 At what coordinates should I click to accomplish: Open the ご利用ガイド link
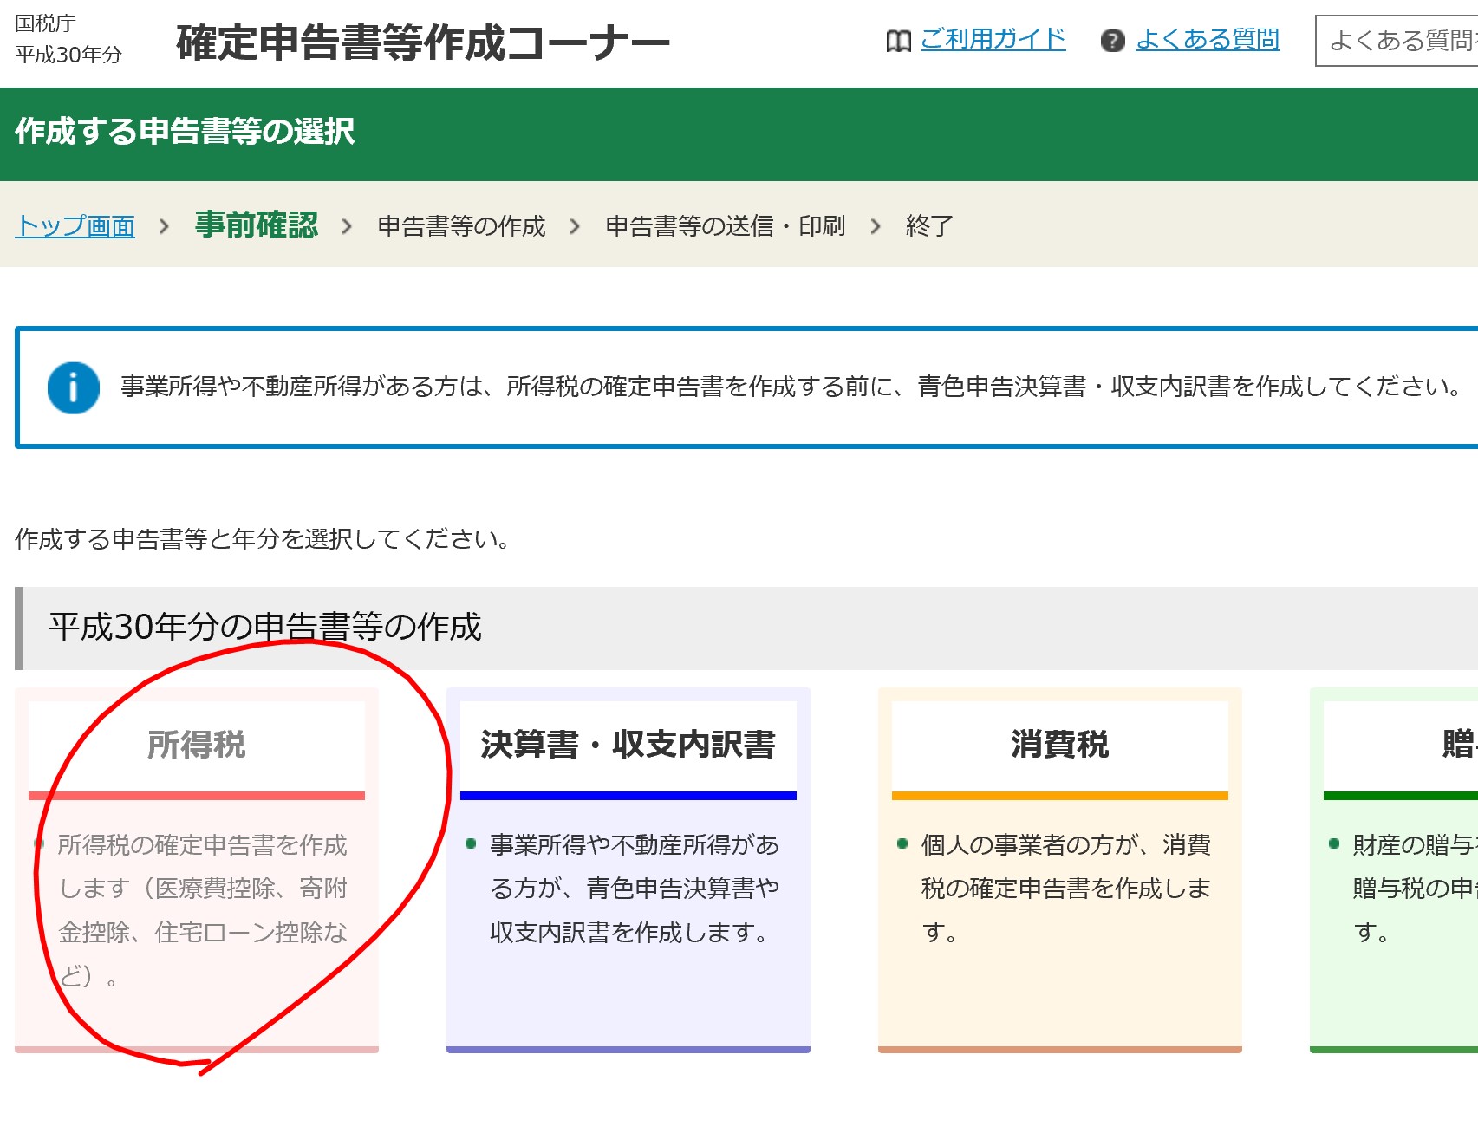click(x=993, y=39)
